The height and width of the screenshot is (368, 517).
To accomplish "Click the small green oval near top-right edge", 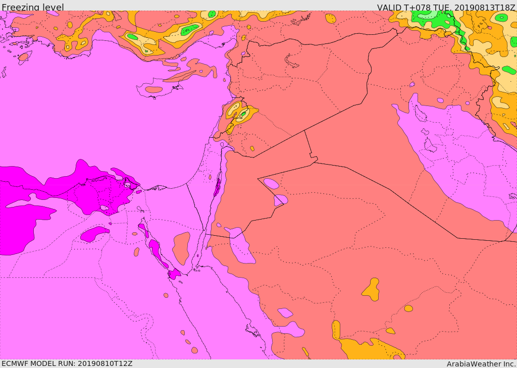I will (x=501, y=17).
